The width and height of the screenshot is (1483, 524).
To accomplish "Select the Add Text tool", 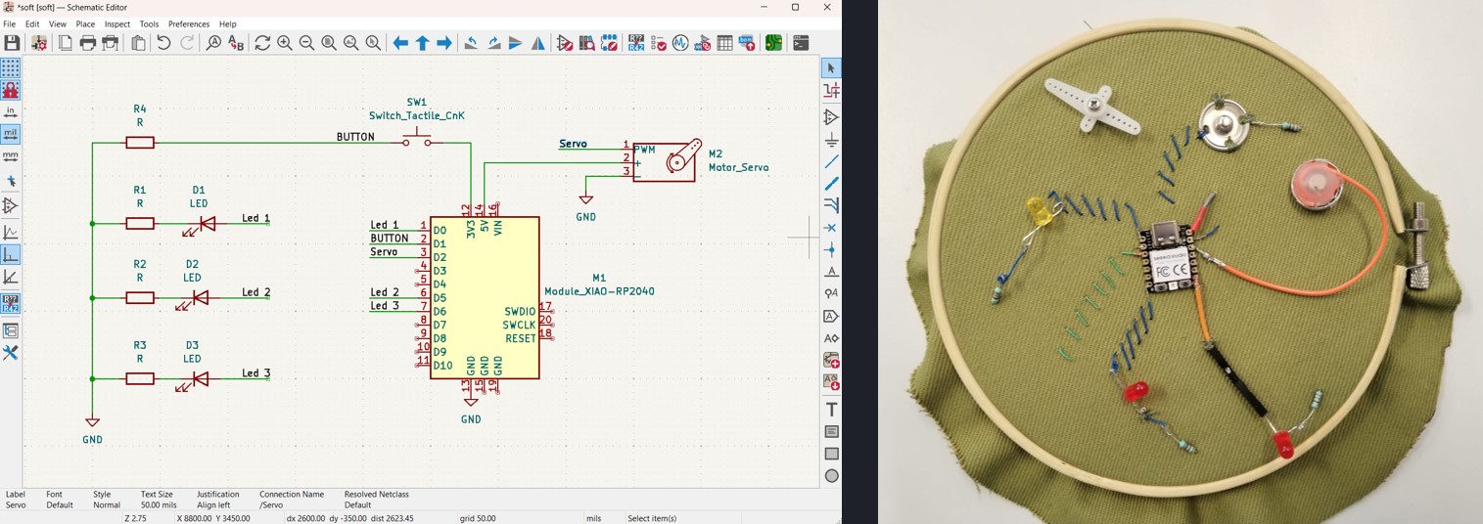I will [831, 409].
